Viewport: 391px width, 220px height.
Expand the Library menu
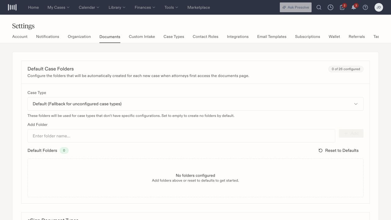click(x=117, y=7)
